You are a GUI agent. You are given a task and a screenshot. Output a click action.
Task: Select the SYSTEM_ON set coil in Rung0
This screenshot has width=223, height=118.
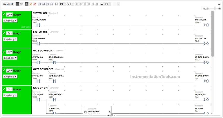coord(206,25)
